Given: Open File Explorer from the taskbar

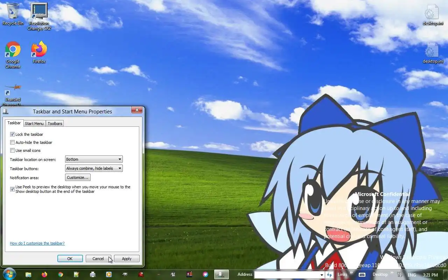Looking at the screenshot, I should coord(28,274).
